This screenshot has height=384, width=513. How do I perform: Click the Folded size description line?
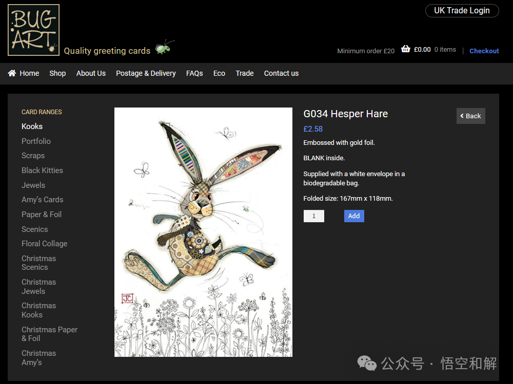click(x=348, y=199)
